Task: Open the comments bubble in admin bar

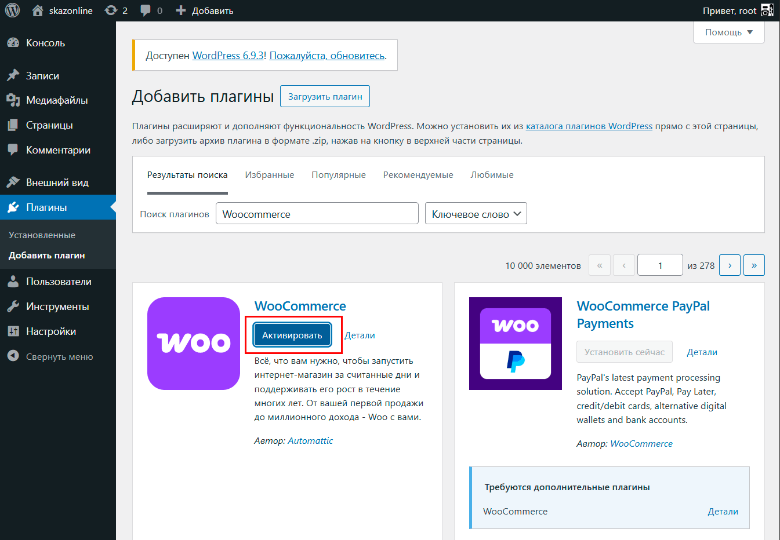Action: pos(146,10)
